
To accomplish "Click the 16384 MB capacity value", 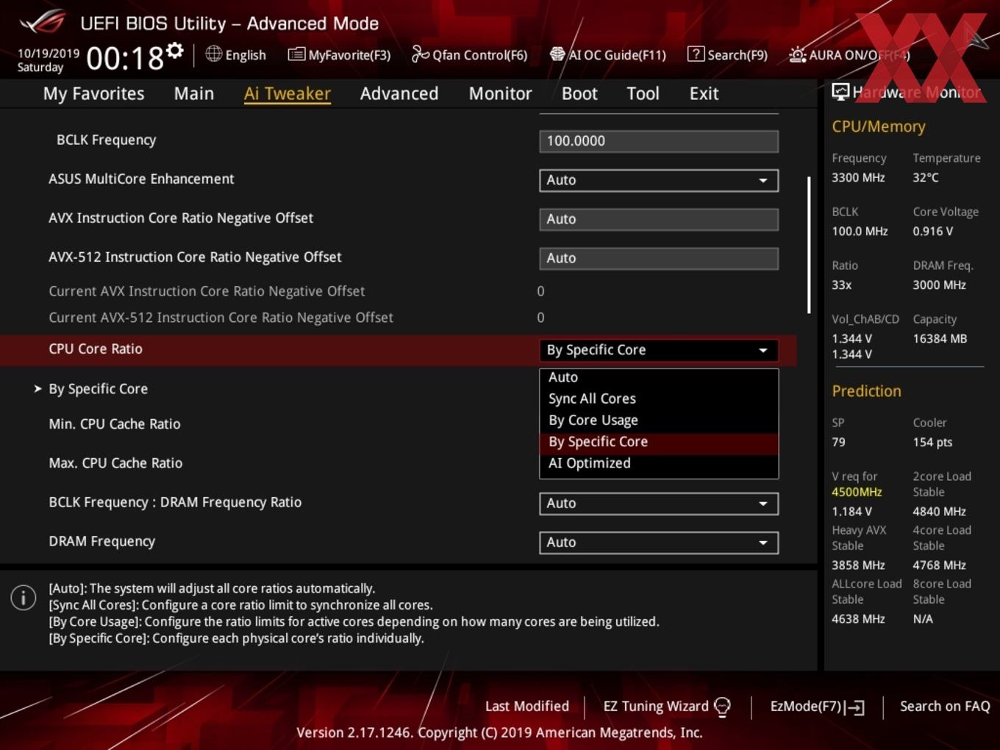I will point(940,339).
